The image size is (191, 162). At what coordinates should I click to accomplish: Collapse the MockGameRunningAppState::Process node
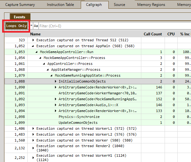[x=52, y=76]
